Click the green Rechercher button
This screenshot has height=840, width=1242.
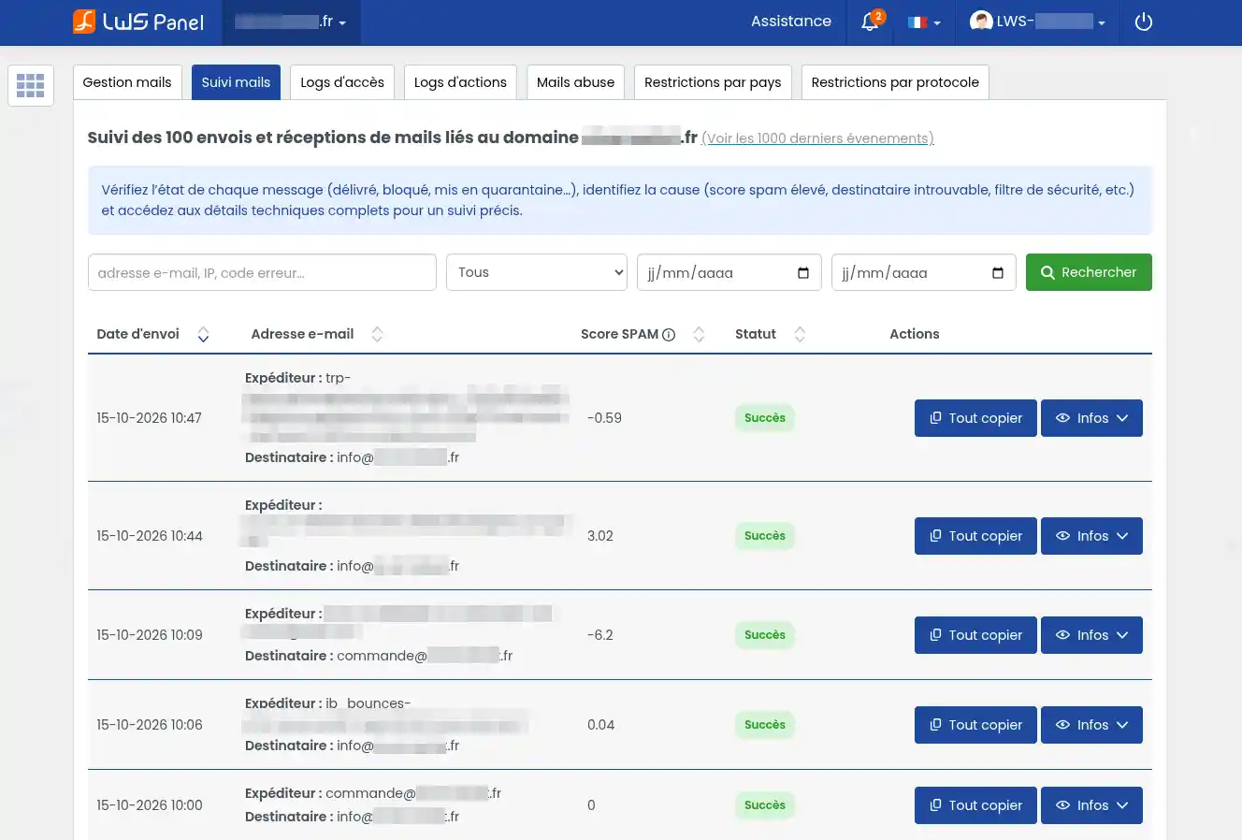click(x=1089, y=272)
